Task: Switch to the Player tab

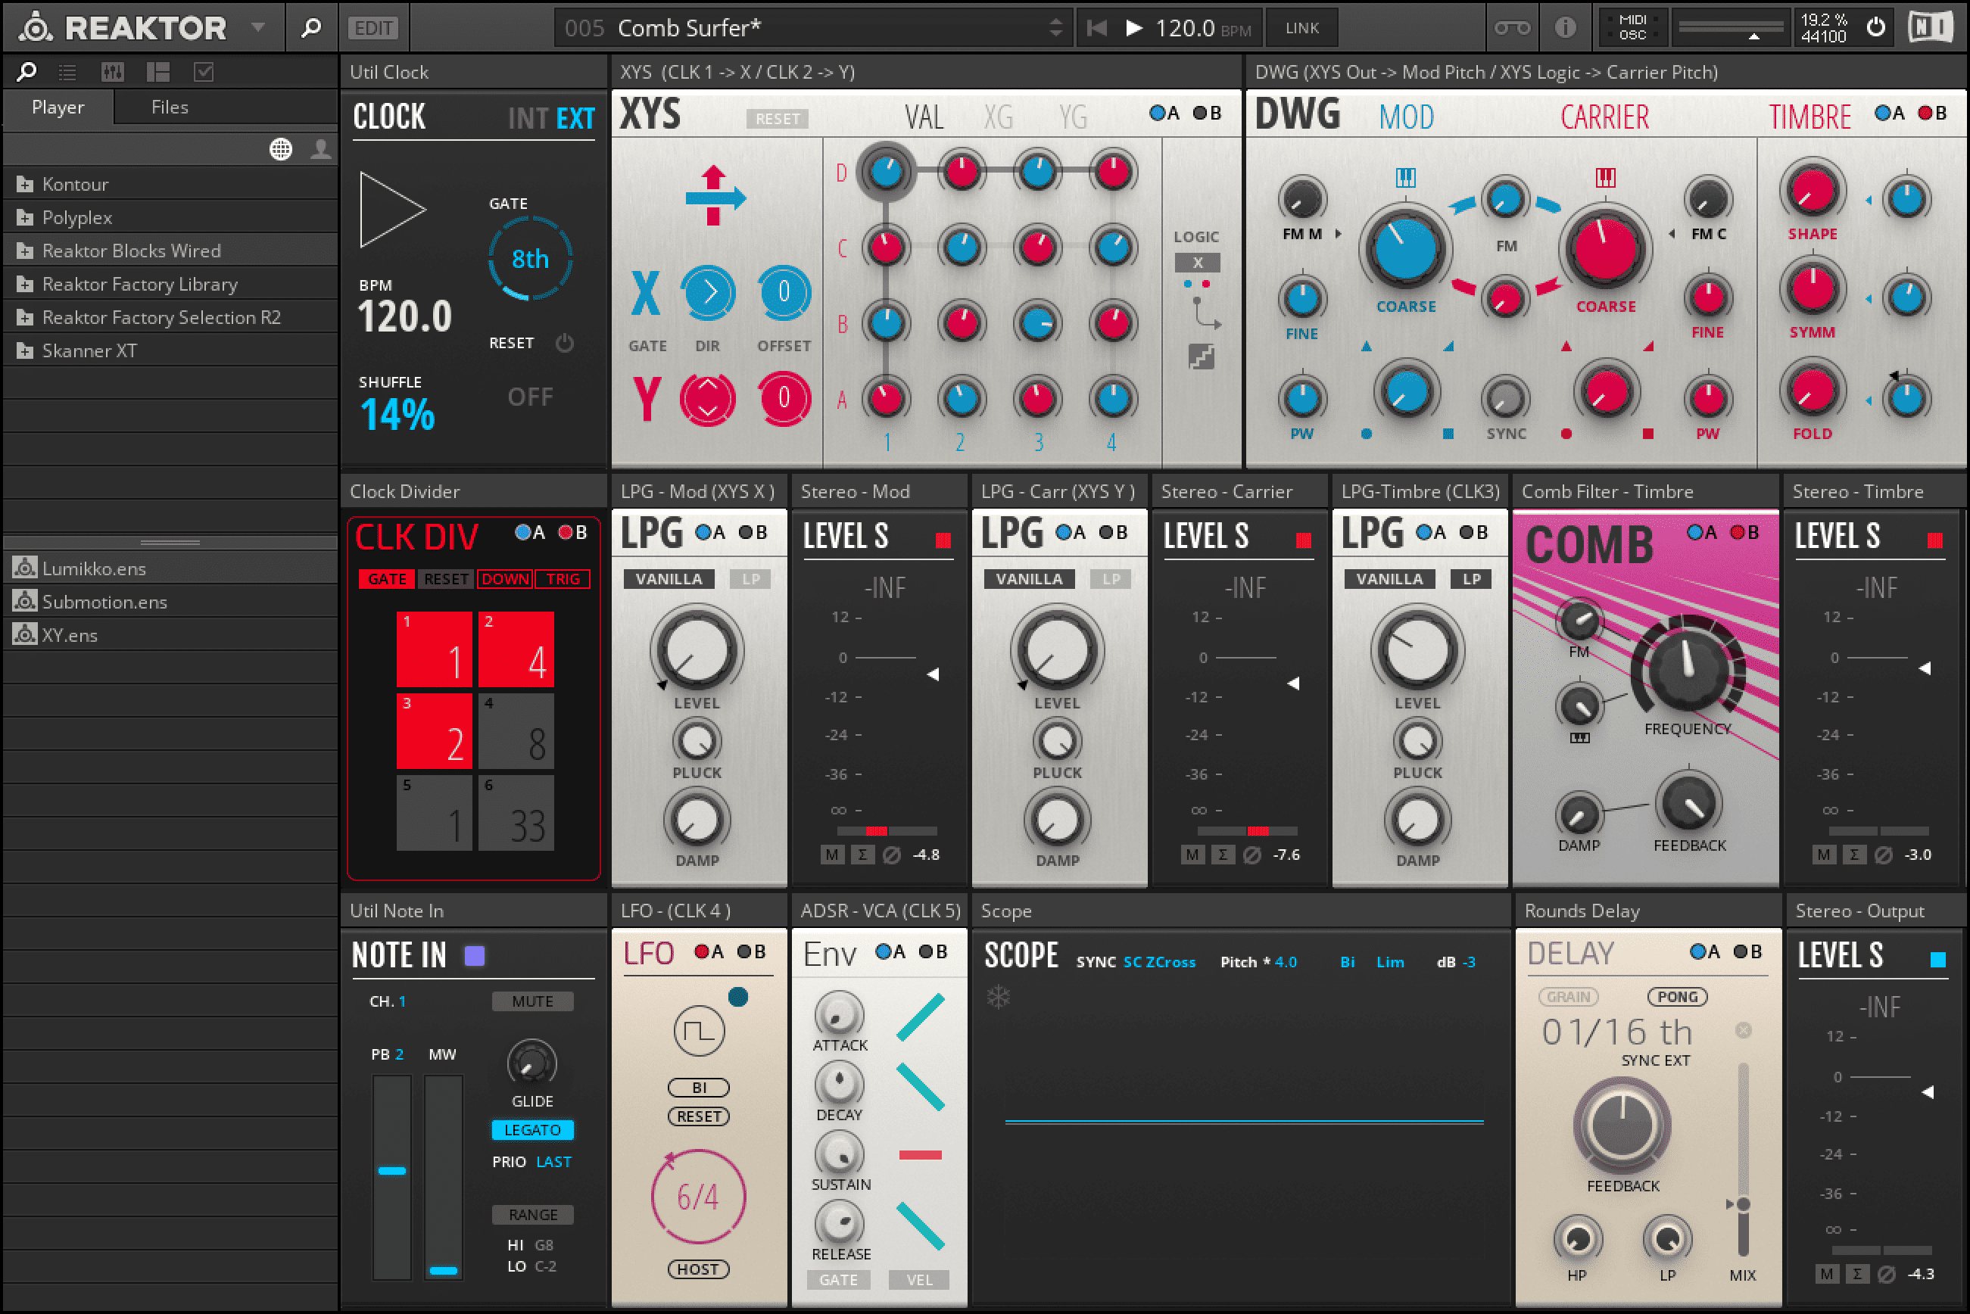Action: pyautogui.click(x=58, y=107)
